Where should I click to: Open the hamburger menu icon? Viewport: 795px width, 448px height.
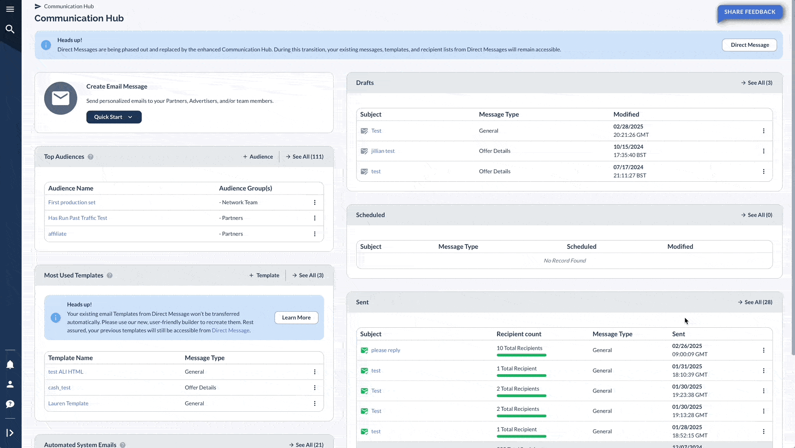pyautogui.click(x=10, y=9)
